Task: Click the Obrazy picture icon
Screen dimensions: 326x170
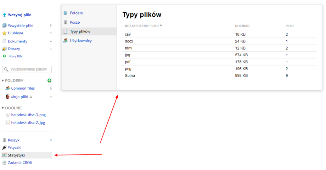Action: pos(4,49)
